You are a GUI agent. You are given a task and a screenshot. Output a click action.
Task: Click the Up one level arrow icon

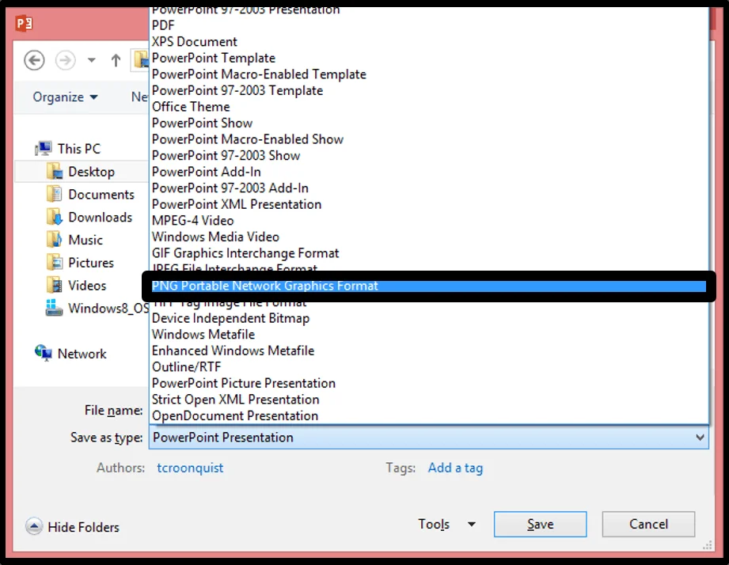(x=116, y=60)
